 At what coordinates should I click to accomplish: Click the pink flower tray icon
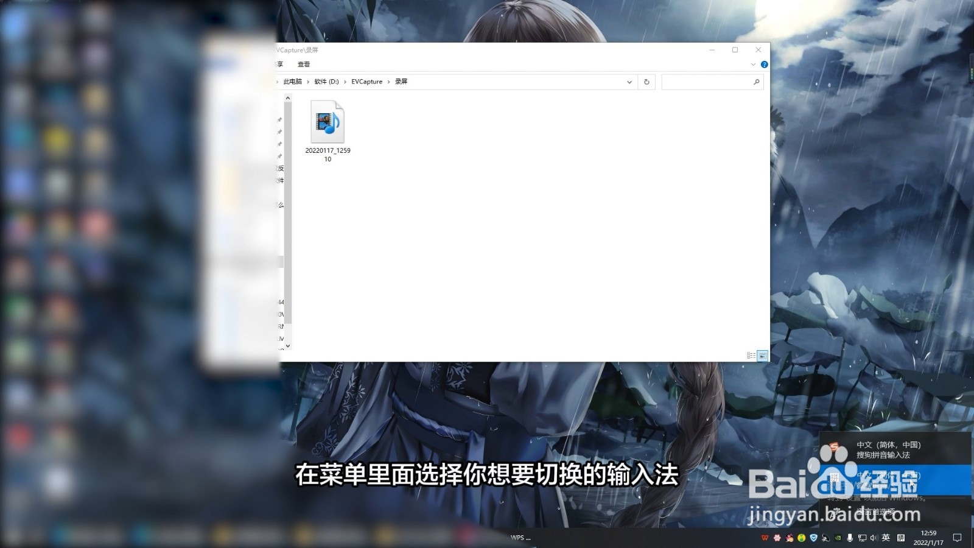(x=777, y=538)
